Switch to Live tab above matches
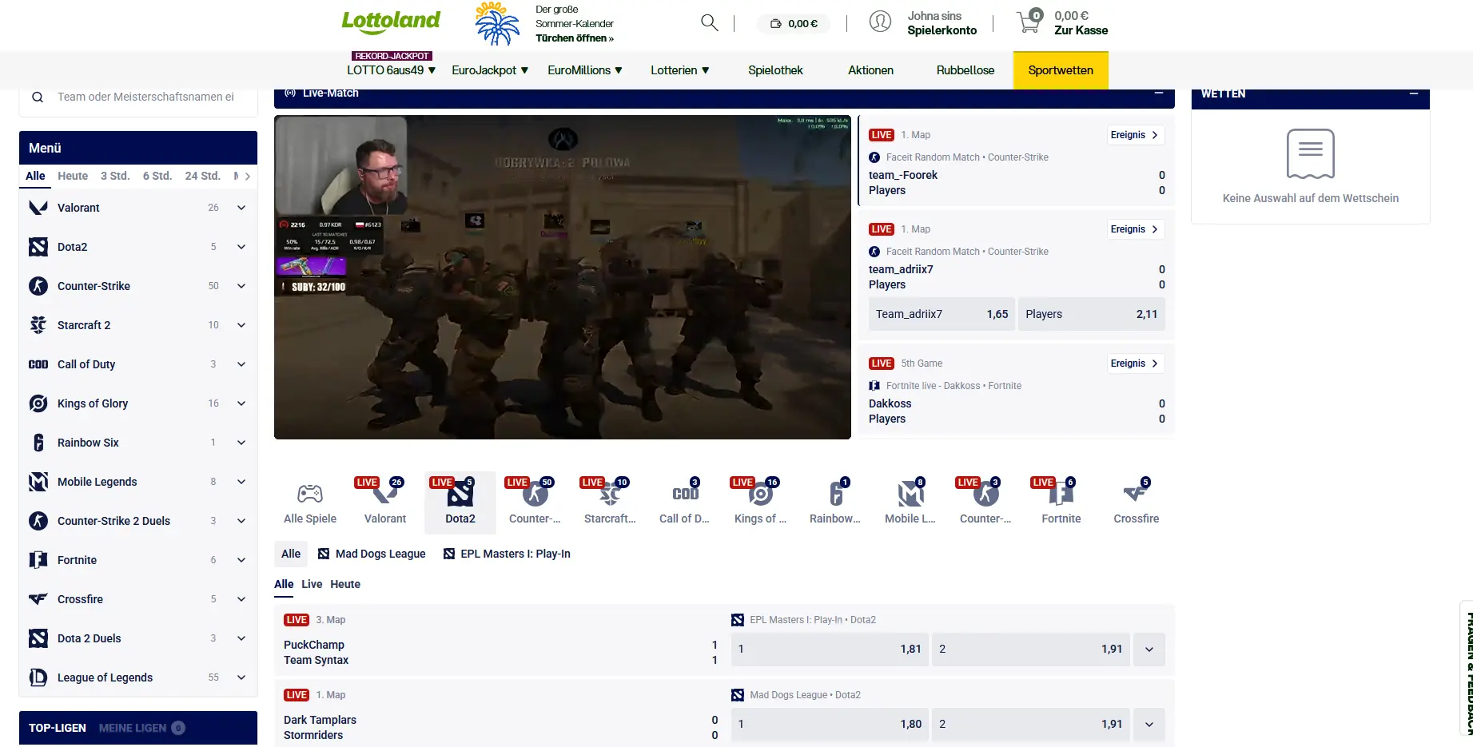The height and width of the screenshot is (747, 1473). 312,584
